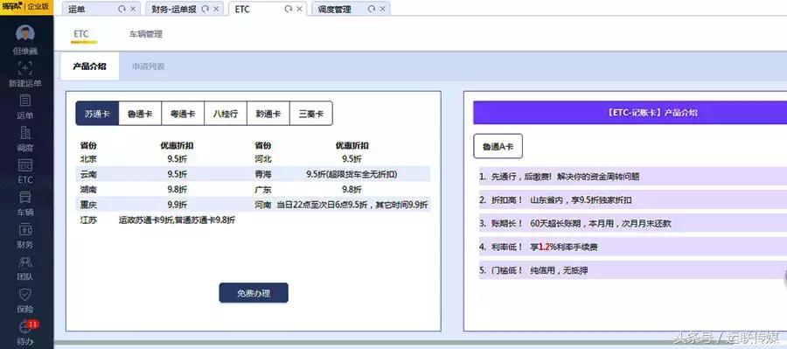The width and height of the screenshot is (787, 349).
Task: Open the 车辆管理 sub-navigation tab
Action: click(145, 34)
